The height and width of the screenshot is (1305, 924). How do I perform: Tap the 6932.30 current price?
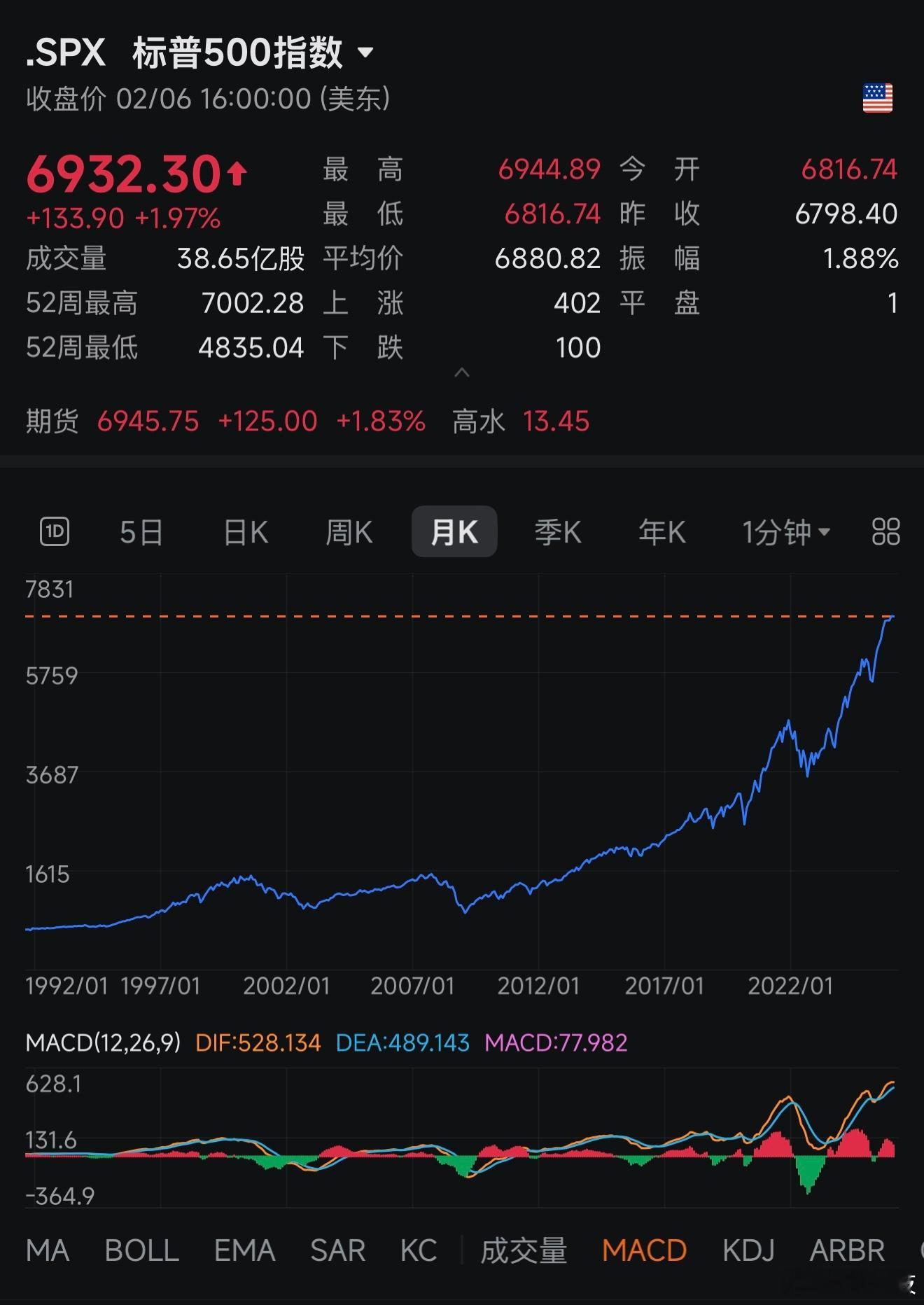click(124, 174)
